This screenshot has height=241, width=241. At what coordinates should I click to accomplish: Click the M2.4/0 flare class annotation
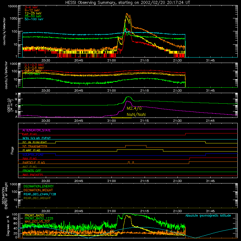tap(134, 108)
